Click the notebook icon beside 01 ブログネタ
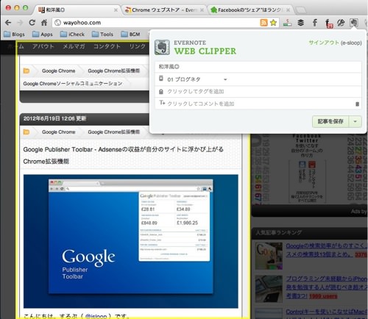The height and width of the screenshot is (319, 368). 161,79
